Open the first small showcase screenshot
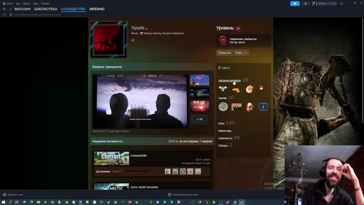 click(199, 80)
